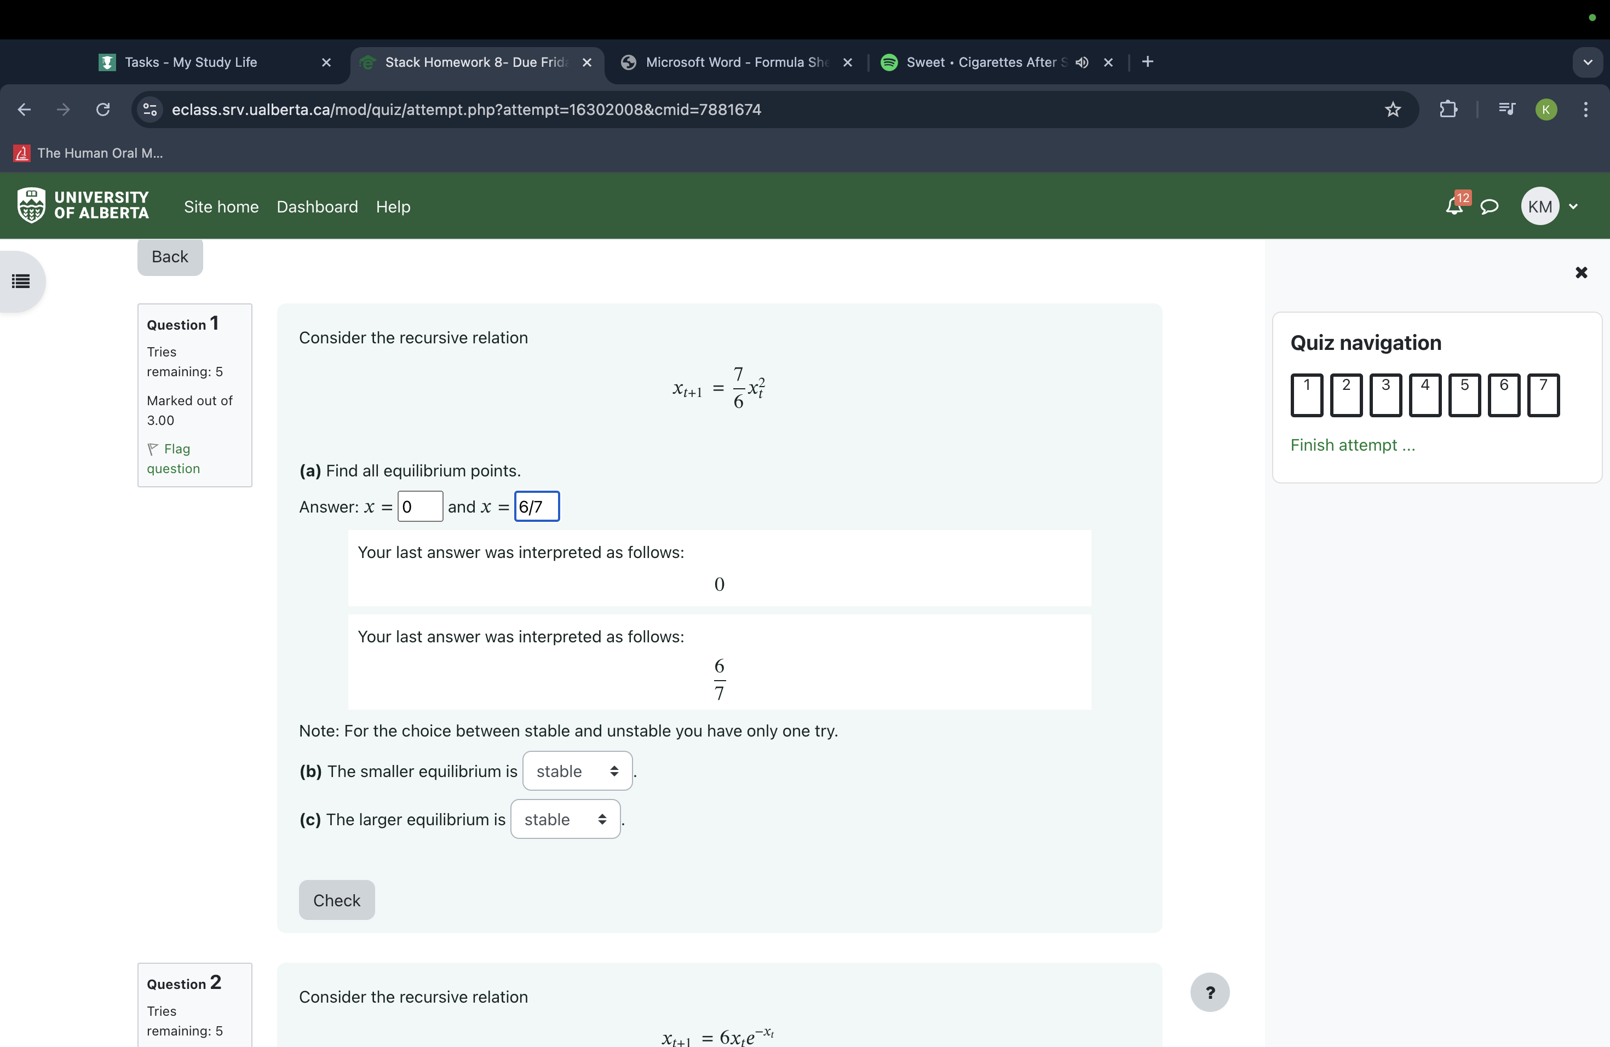
Task: Open the Chrome profile K avatar
Action: (x=1546, y=109)
